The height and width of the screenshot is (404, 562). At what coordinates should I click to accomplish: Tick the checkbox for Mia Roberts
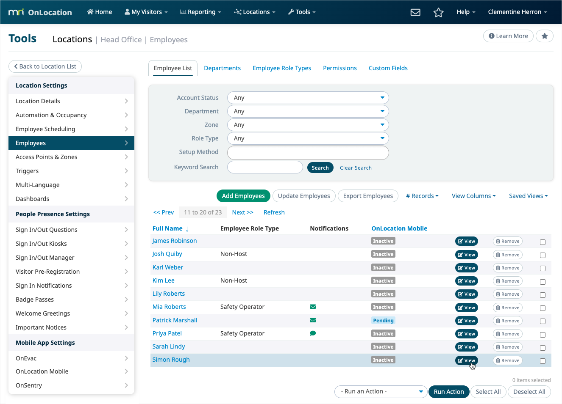pos(543,308)
